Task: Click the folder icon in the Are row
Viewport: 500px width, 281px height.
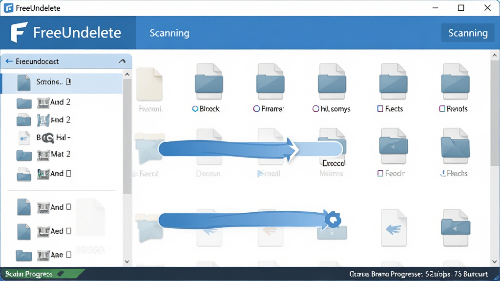Action: tap(24, 255)
